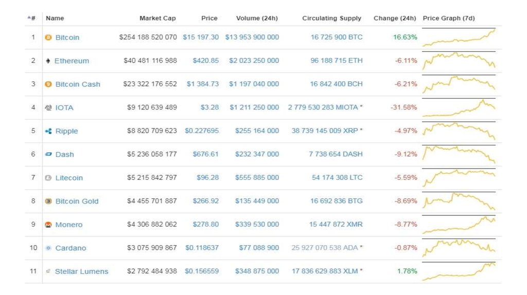This screenshot has width=527, height=295.
Task: Click the Litecoin logo icon
Action: [x=48, y=178]
